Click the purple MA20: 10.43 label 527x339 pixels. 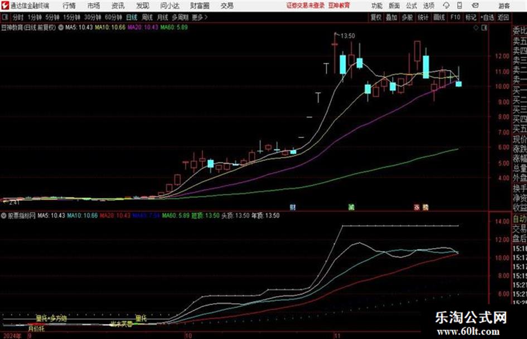point(143,27)
